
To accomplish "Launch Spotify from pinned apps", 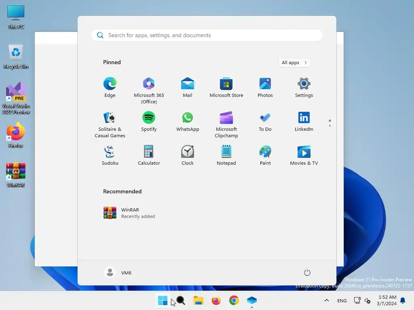I will point(149,121).
